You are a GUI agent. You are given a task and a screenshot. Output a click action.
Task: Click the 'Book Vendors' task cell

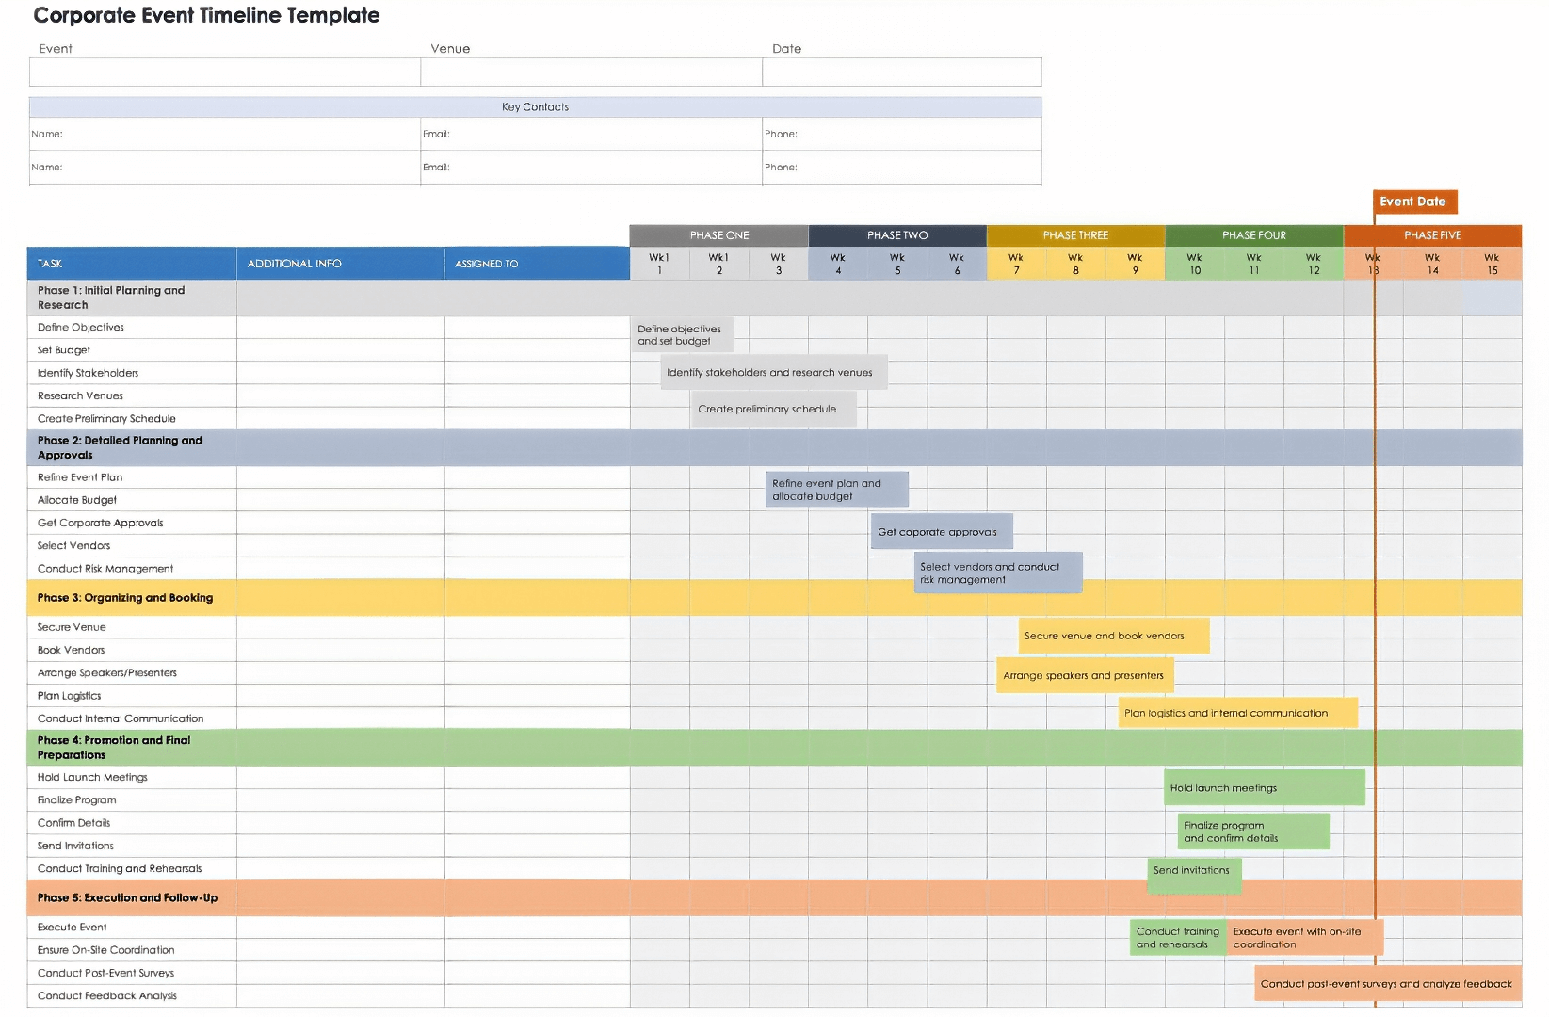click(x=132, y=650)
